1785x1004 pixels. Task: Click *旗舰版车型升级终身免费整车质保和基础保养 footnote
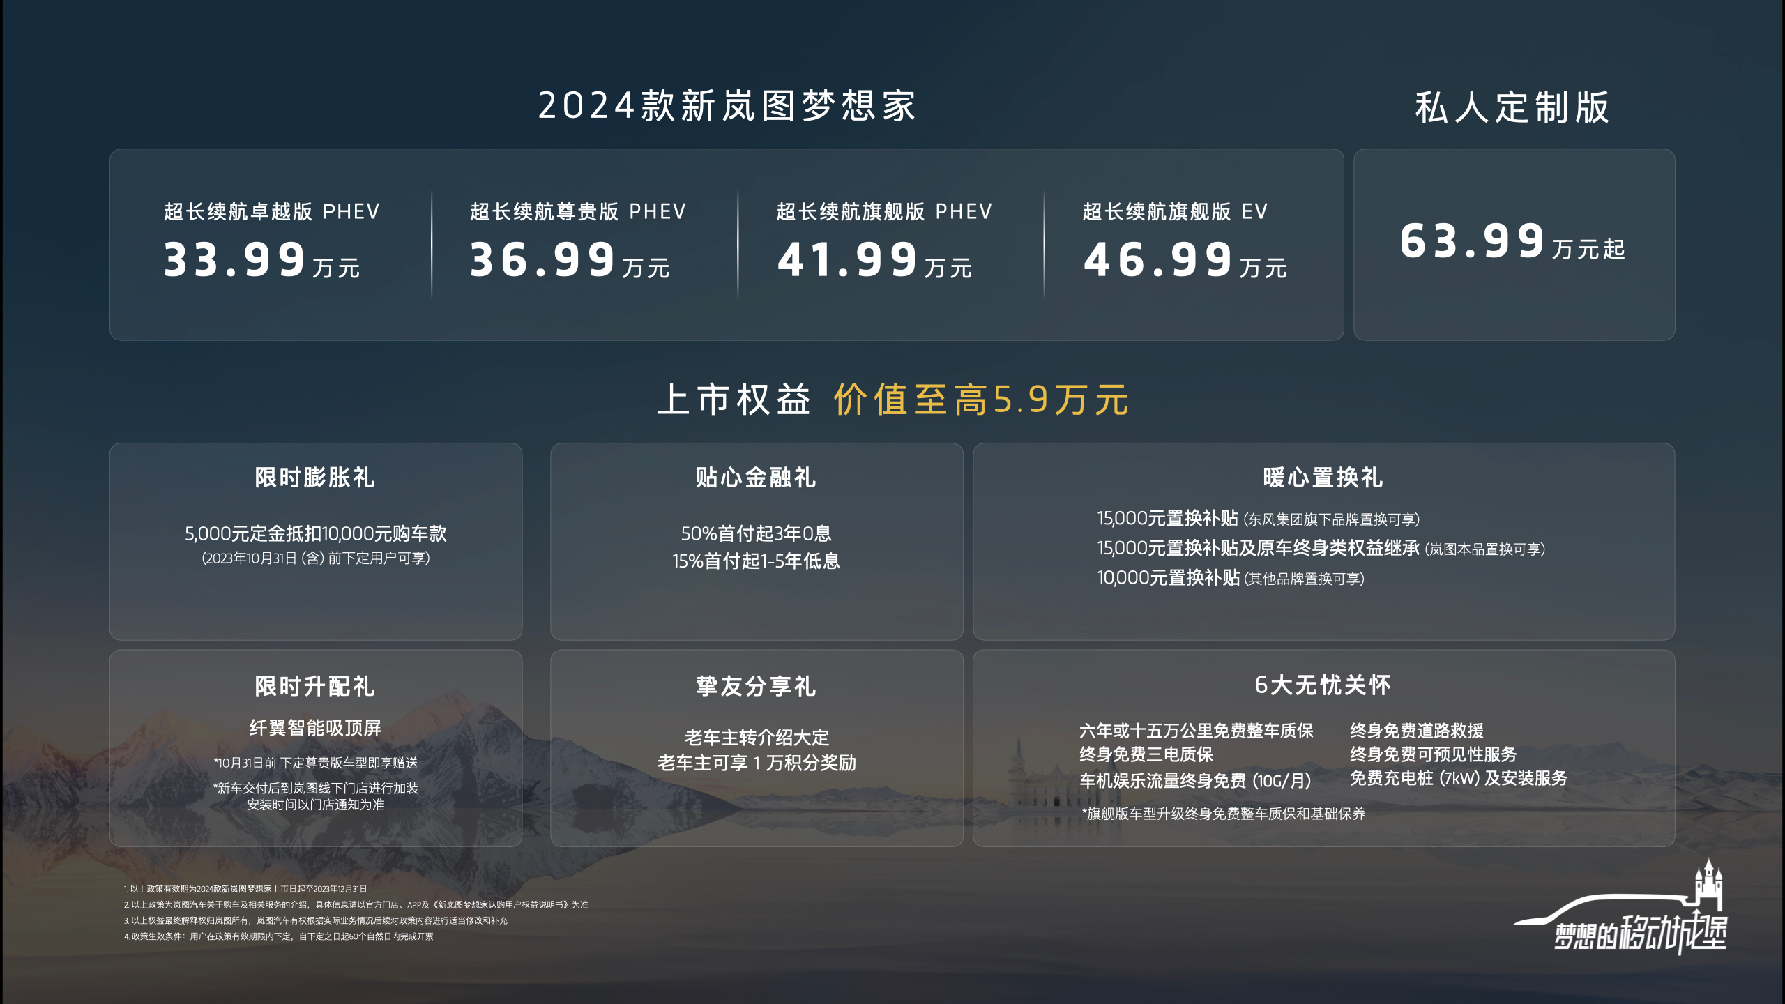pos(1224,814)
